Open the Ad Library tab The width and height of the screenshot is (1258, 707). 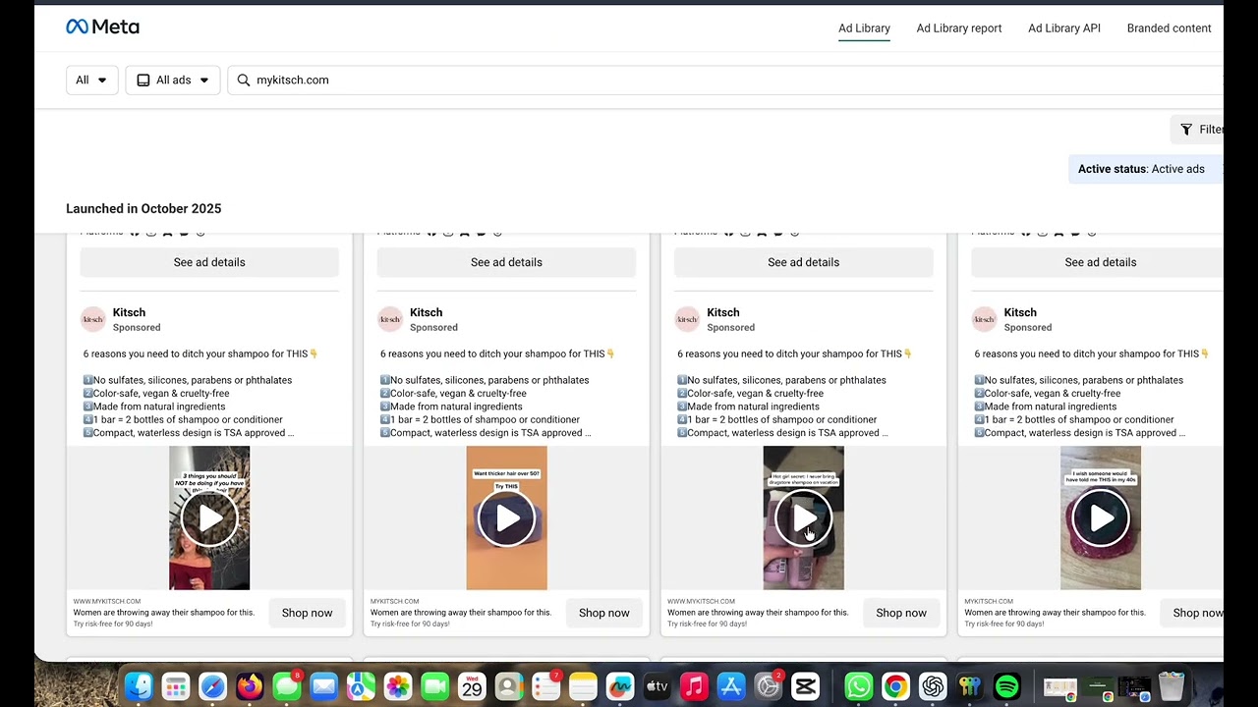pos(864,28)
